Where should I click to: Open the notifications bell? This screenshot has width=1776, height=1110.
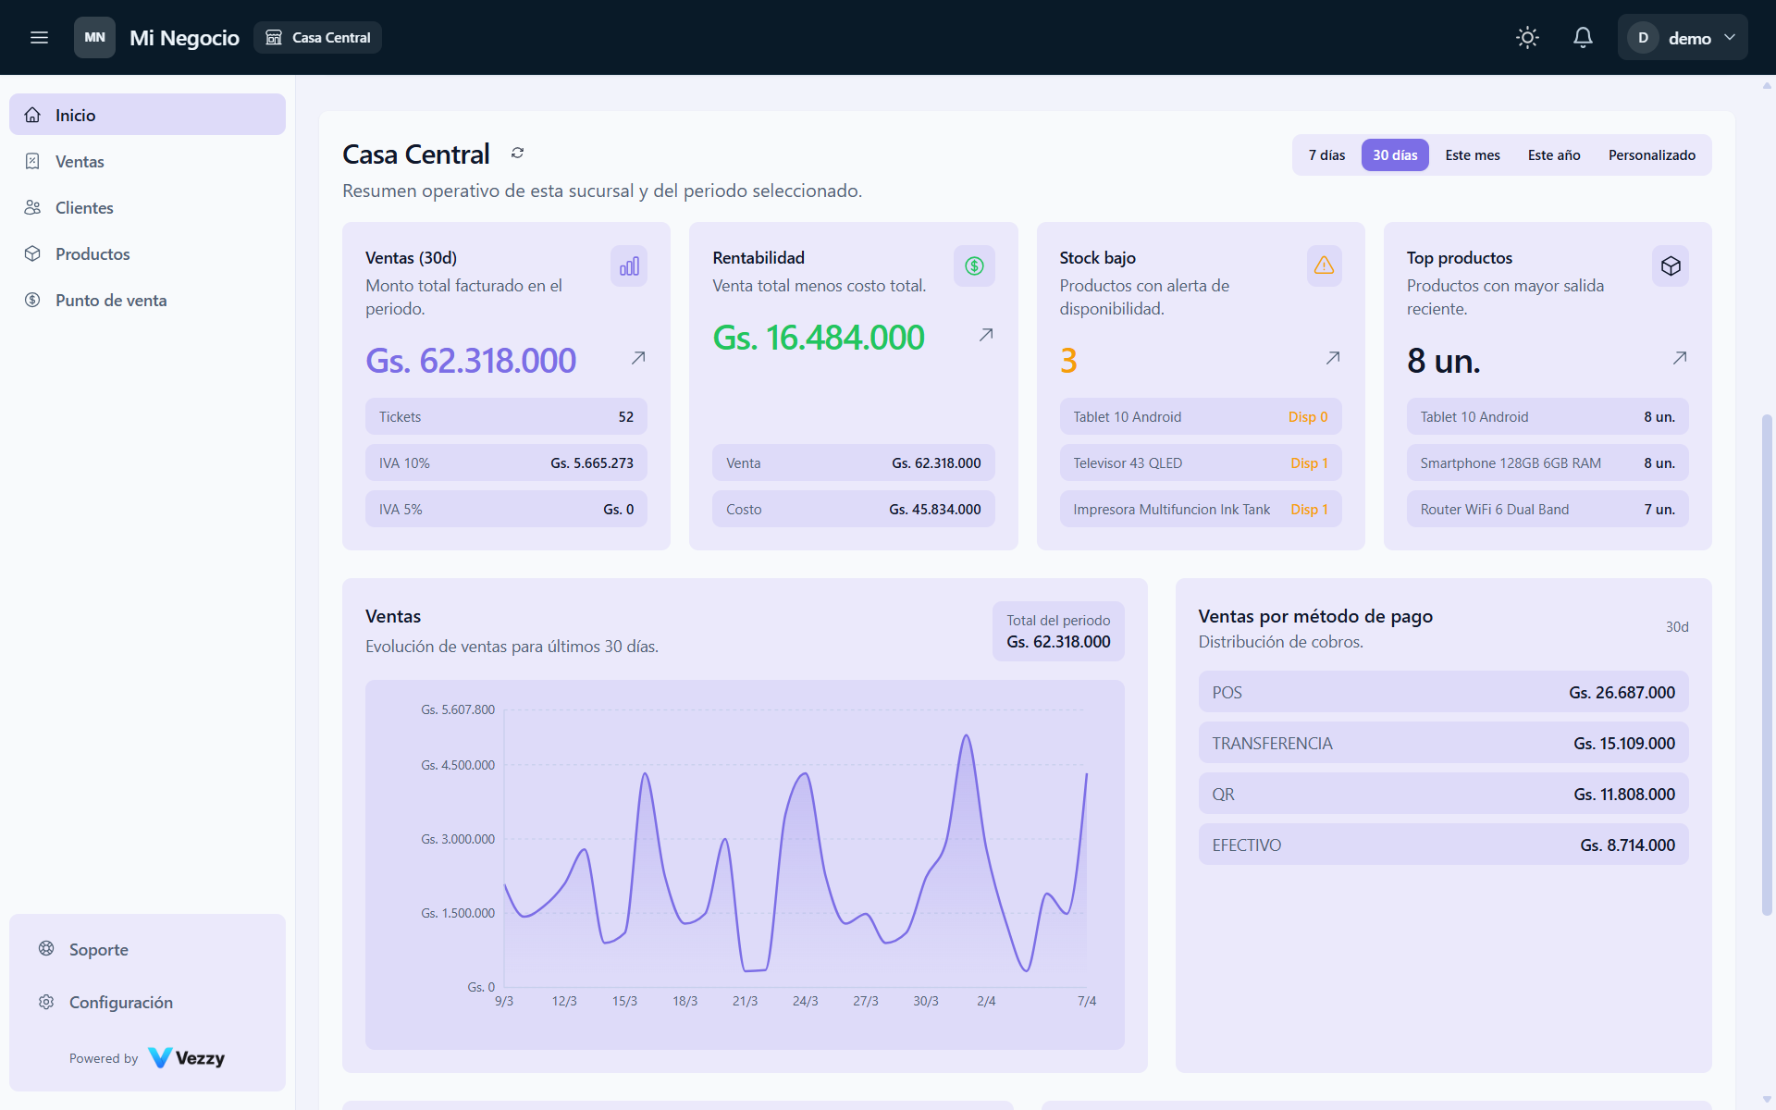click(1583, 37)
